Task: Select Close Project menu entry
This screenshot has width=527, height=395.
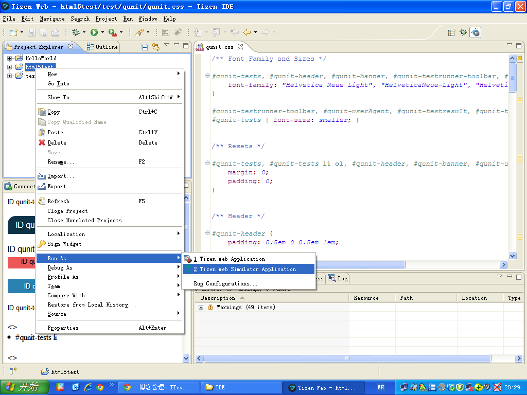Action: click(110, 211)
